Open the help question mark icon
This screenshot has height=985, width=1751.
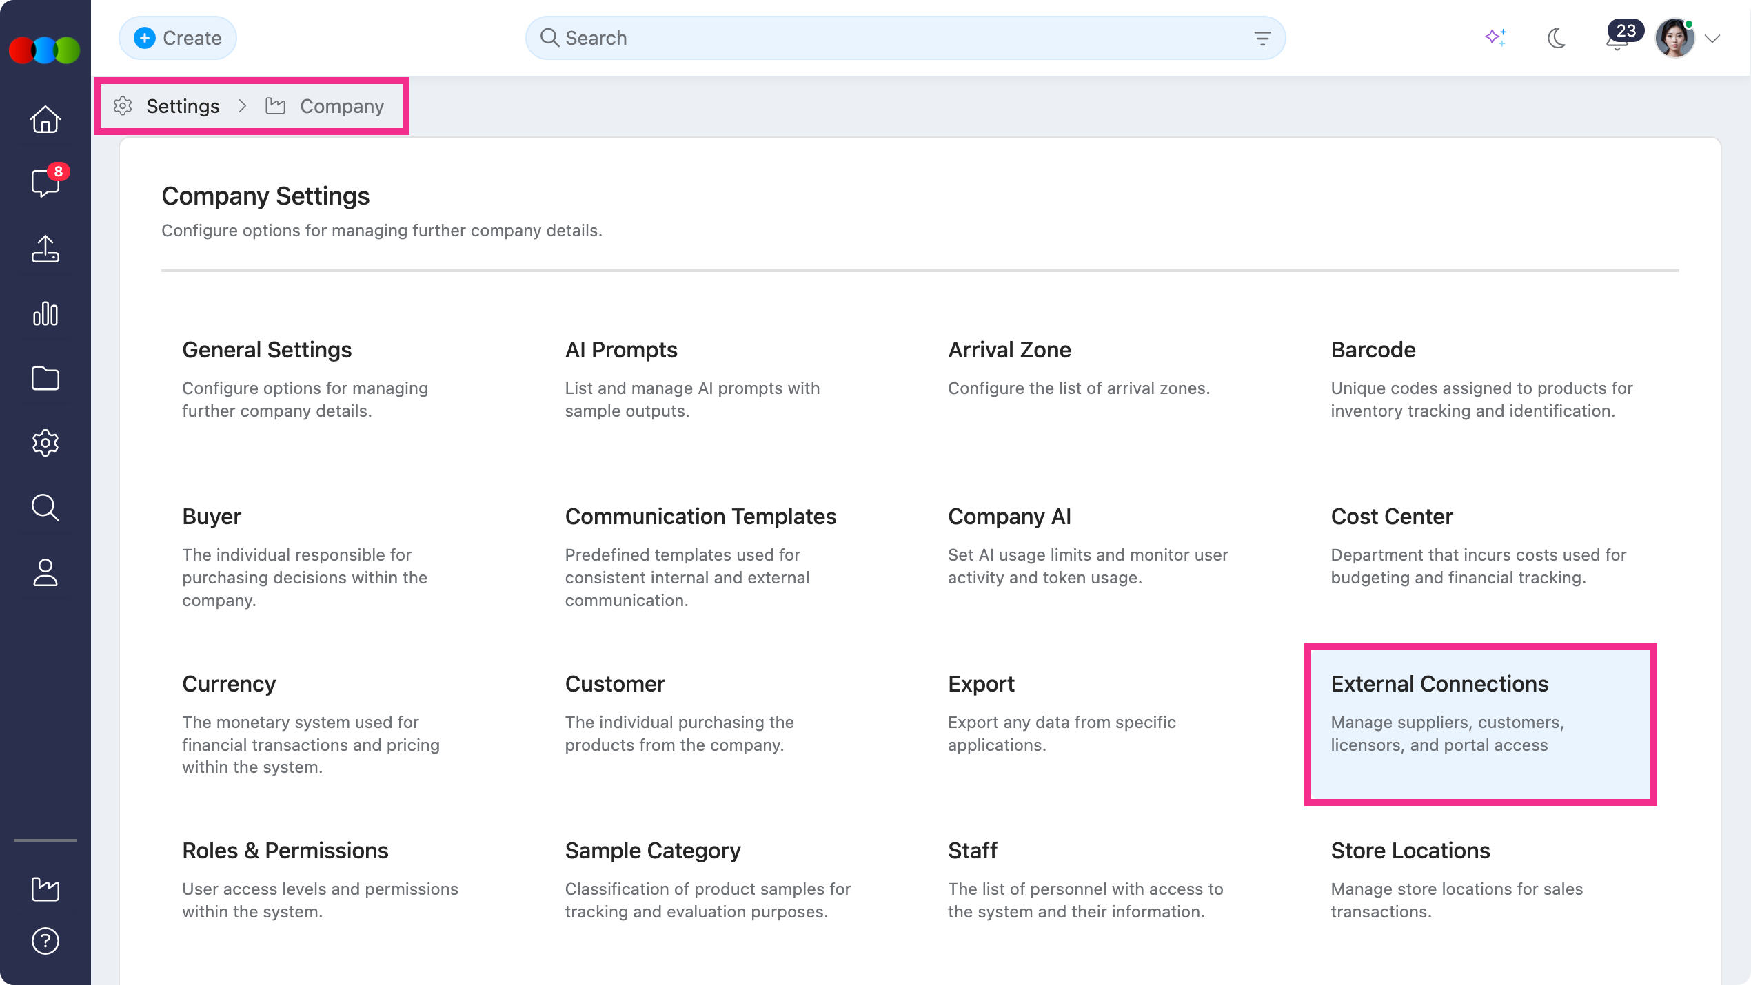(x=45, y=941)
